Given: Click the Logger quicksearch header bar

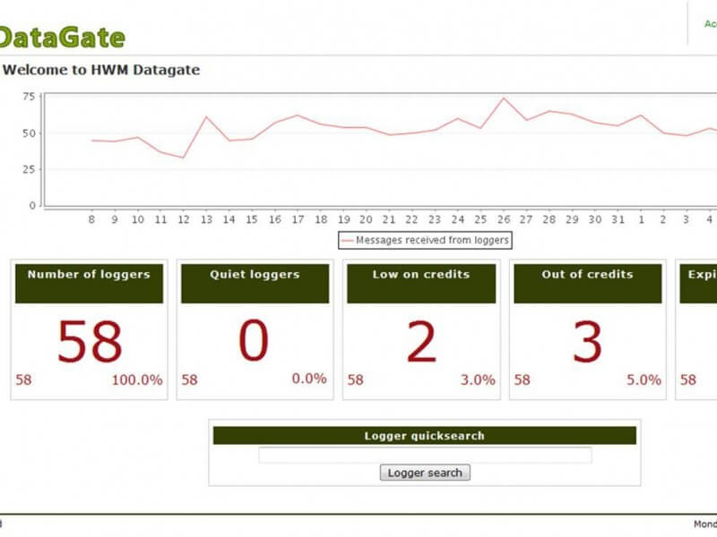Looking at the screenshot, I should click(424, 436).
